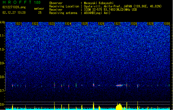Click the 1321 time marker

click(18, 24)
